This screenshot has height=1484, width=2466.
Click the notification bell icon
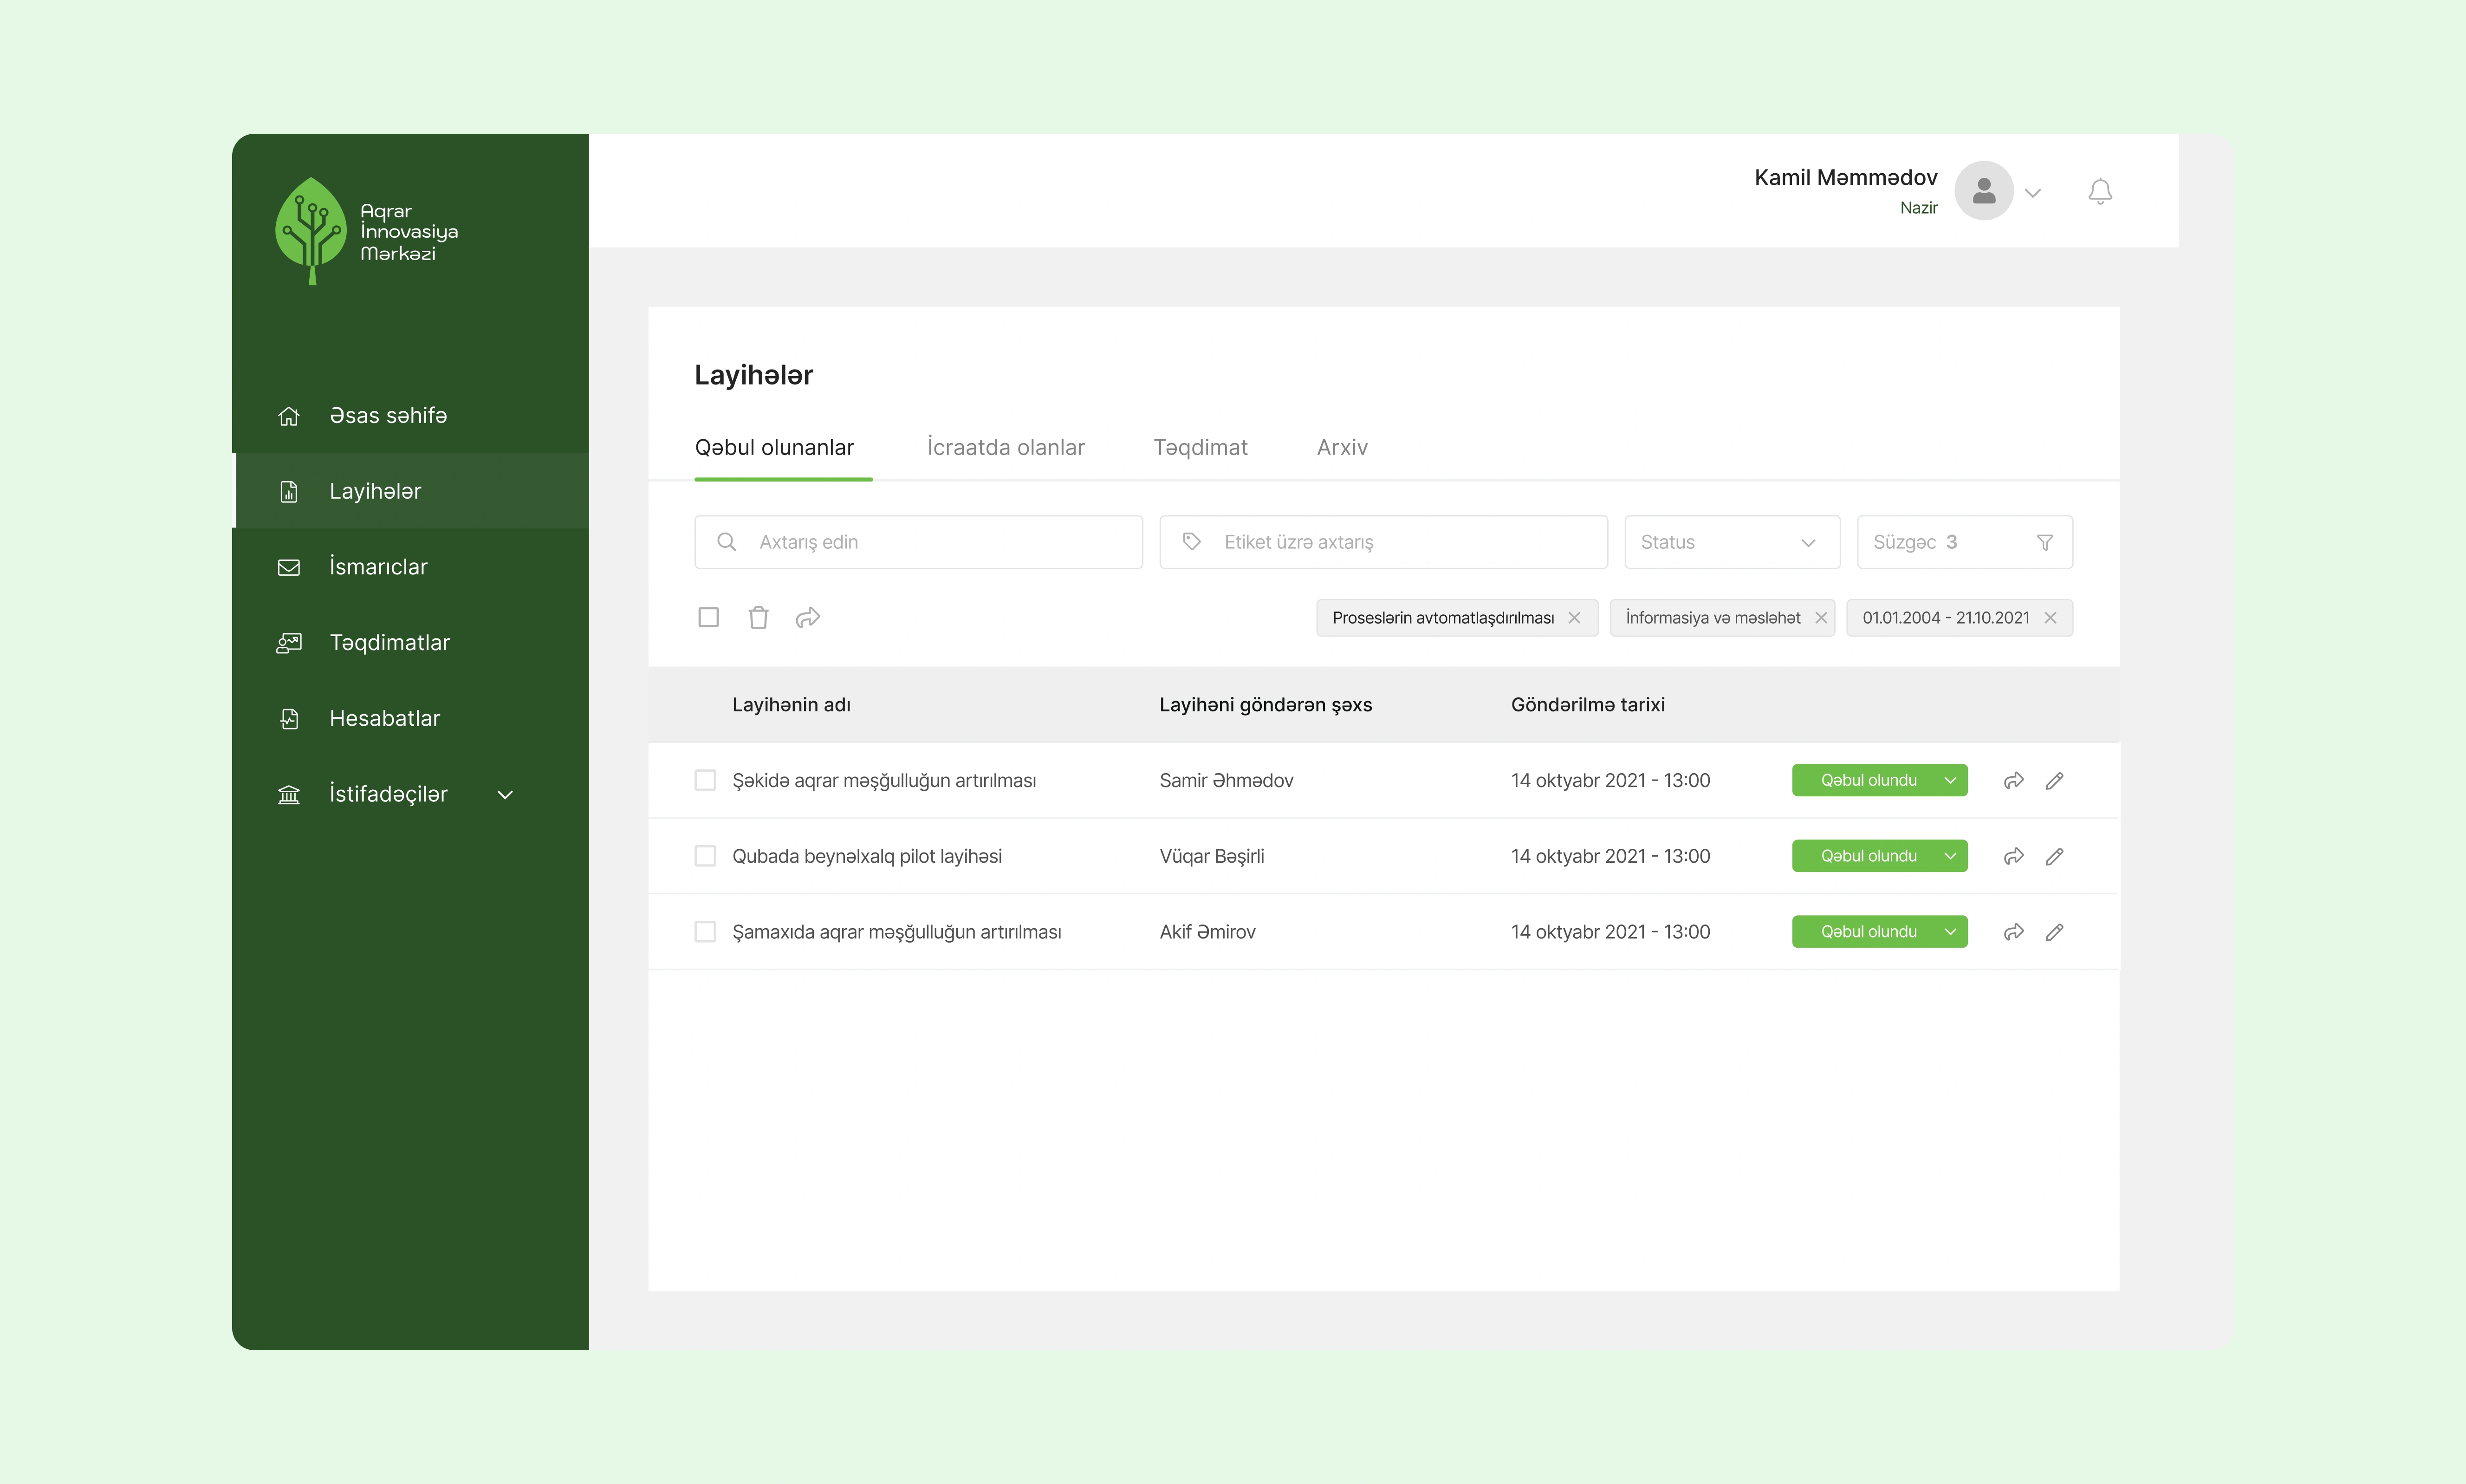(2099, 191)
